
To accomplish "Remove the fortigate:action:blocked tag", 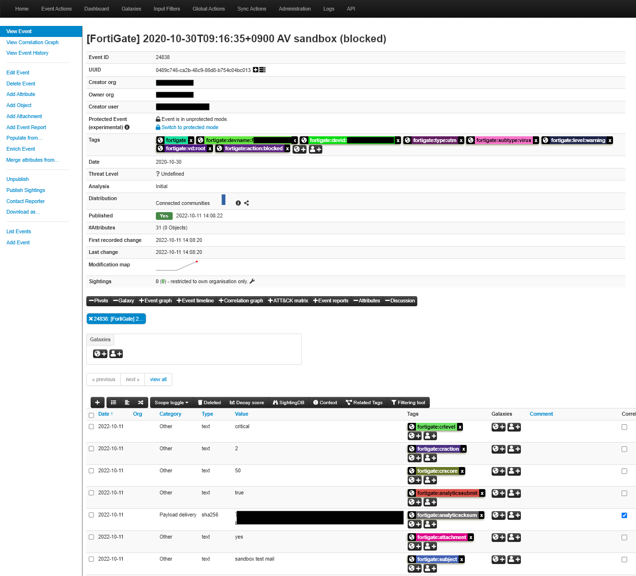I will tap(287, 149).
